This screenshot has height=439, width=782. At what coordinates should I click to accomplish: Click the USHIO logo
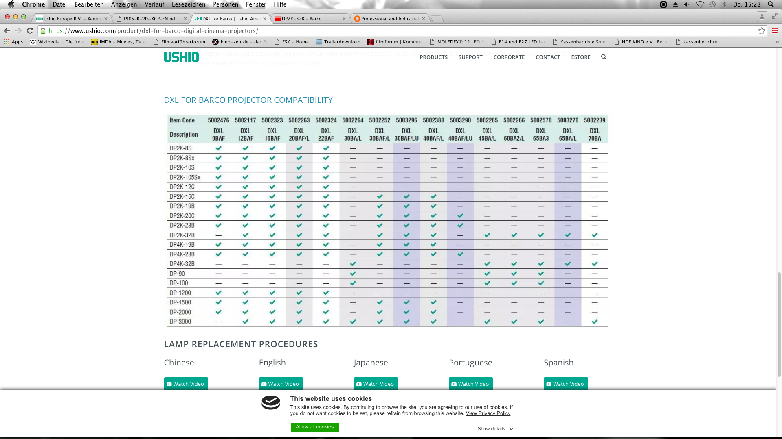click(181, 57)
